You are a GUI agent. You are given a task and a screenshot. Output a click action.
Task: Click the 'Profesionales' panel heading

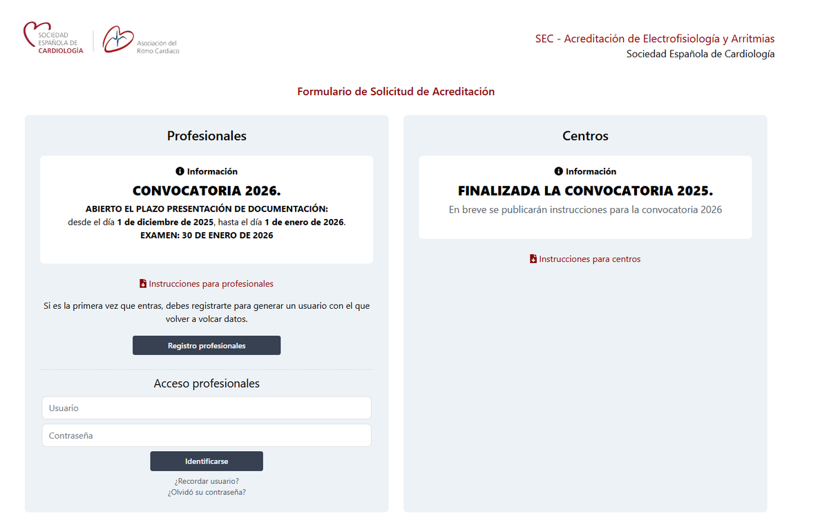click(x=207, y=136)
